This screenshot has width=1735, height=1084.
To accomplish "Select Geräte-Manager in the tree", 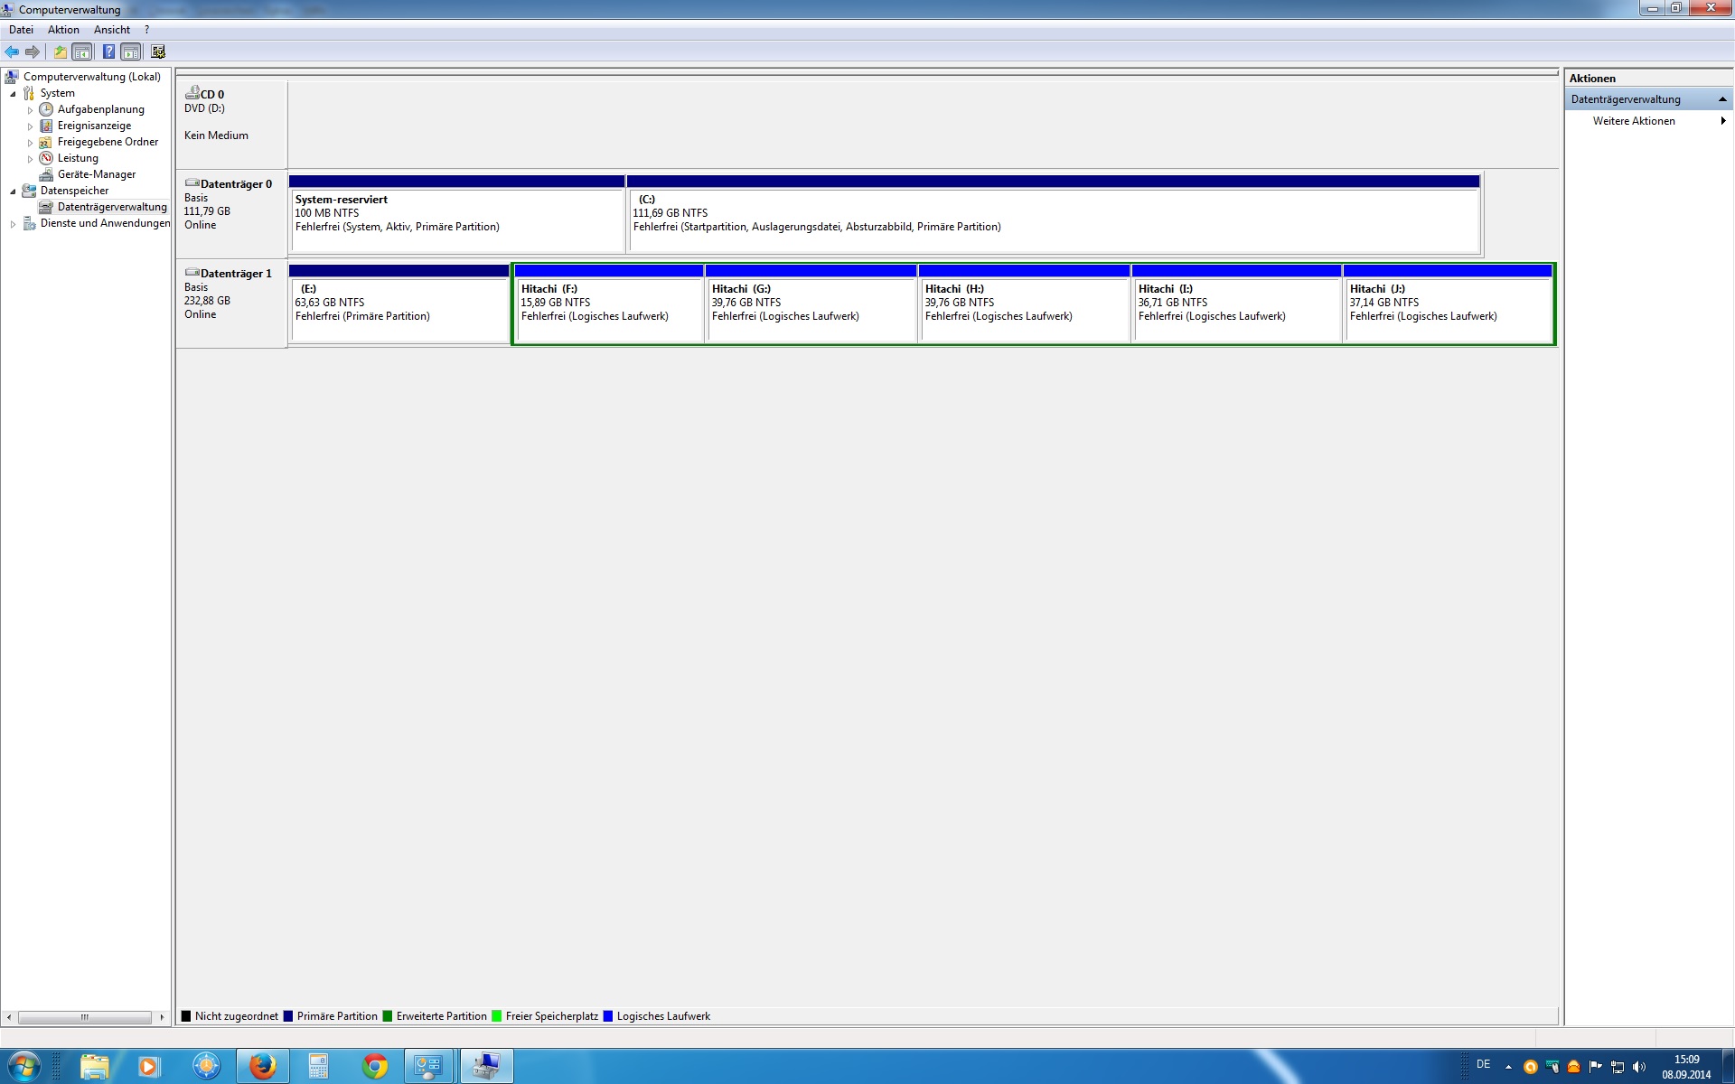I will 96,174.
